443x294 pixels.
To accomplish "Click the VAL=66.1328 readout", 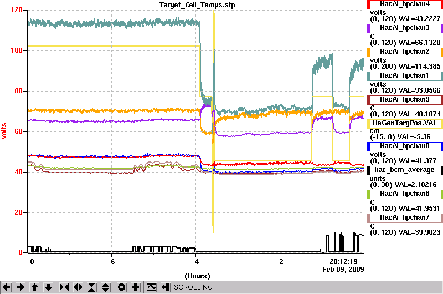I will (419, 43).
